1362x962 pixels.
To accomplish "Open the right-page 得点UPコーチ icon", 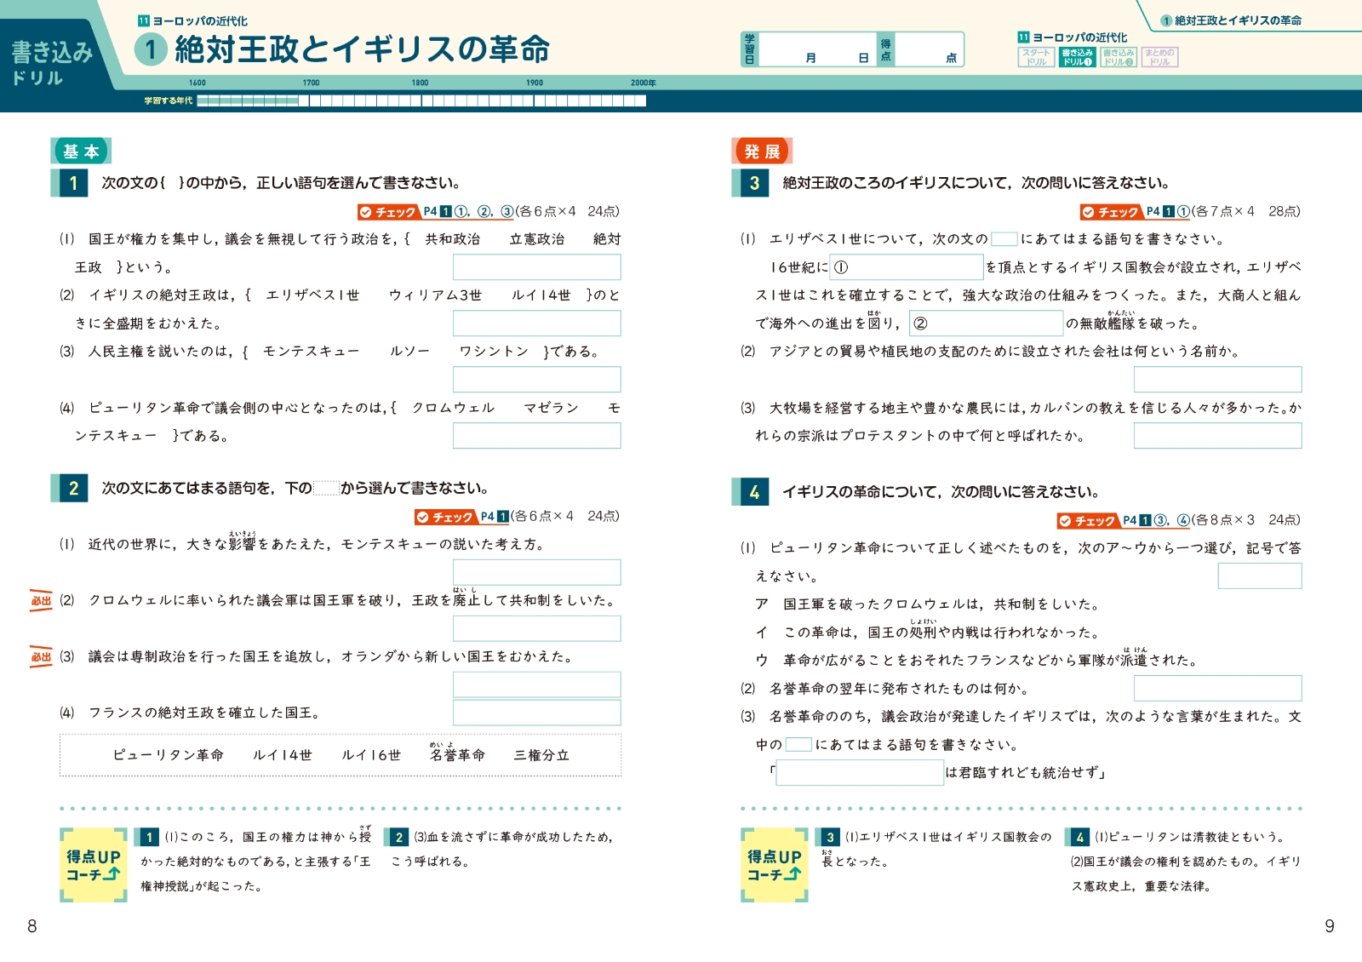I will [x=775, y=865].
